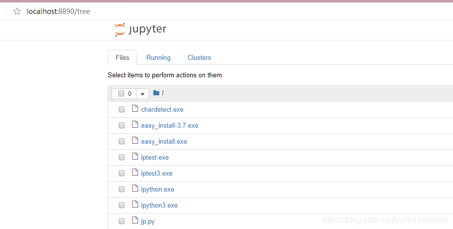The width and height of the screenshot is (453, 229).
Task: Select the iptest3.exe checkbox
Action: [x=122, y=174]
